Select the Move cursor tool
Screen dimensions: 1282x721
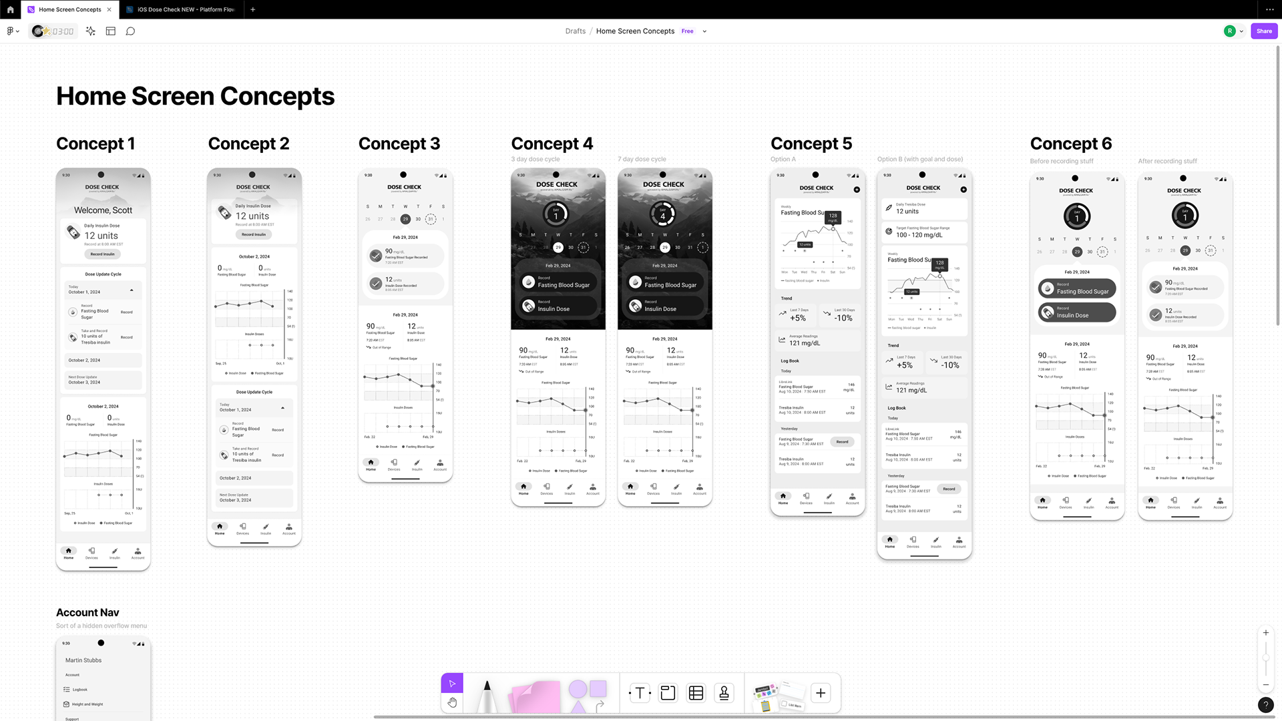point(452,683)
